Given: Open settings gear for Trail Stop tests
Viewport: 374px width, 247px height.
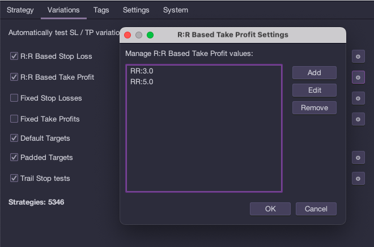Looking at the screenshot, I should 358,179.
